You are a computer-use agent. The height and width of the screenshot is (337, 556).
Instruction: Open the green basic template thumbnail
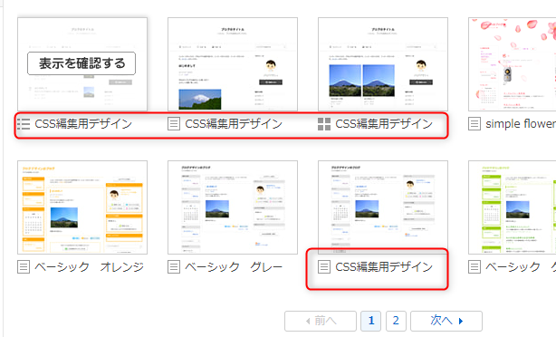point(512,207)
